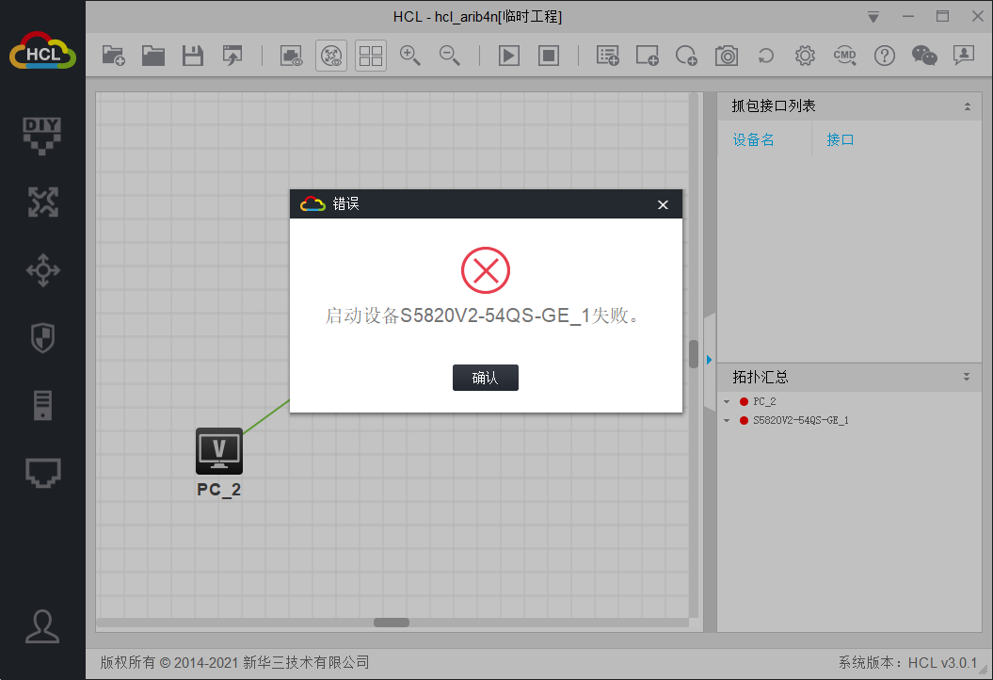Click the add ellipse shape icon
The height and width of the screenshot is (680, 993).
click(x=686, y=56)
